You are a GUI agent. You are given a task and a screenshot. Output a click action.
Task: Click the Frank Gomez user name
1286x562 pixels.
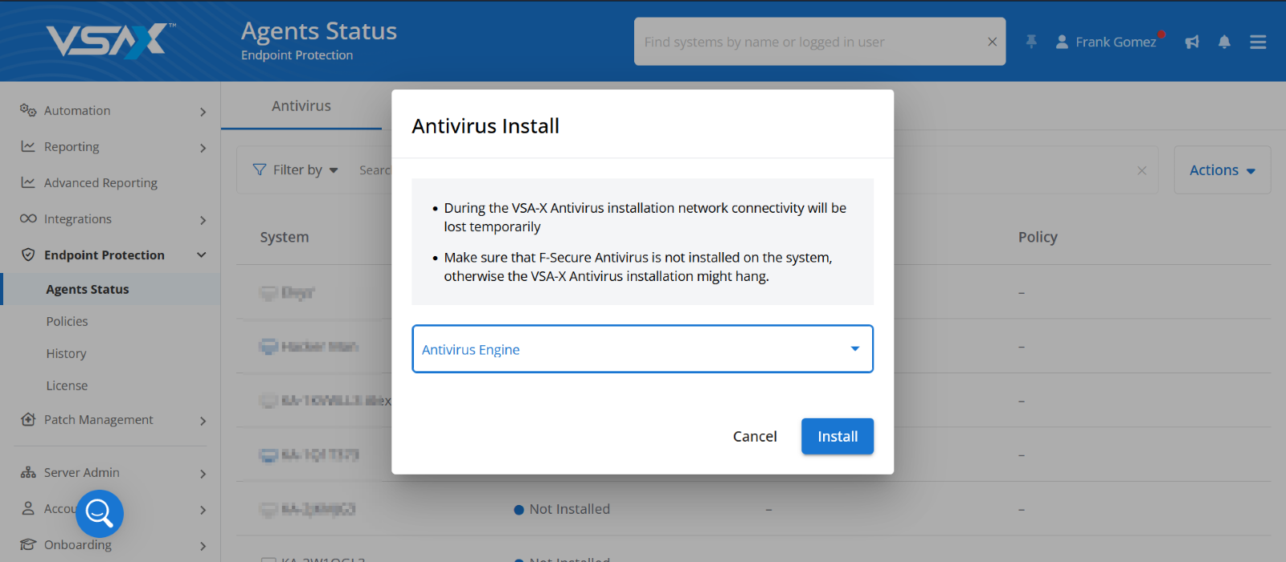point(1116,42)
